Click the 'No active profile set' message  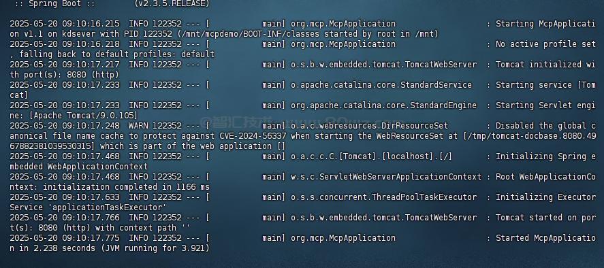pyautogui.click(x=545, y=44)
